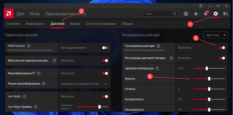The width and height of the screenshot is (233, 115).
Task: Click the help question mark in title bar
Action: tap(201, 6)
